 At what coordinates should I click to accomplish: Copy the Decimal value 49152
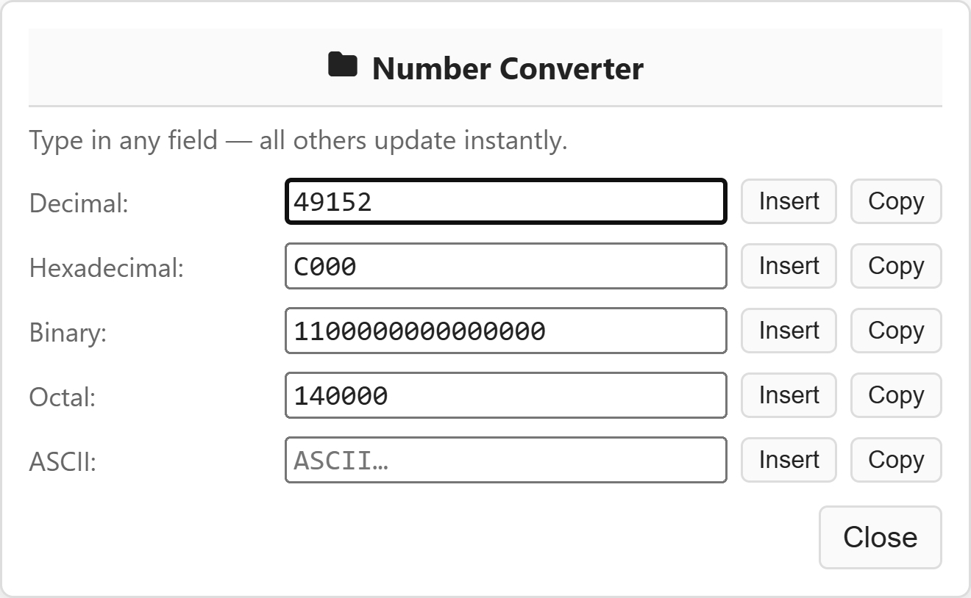click(896, 201)
